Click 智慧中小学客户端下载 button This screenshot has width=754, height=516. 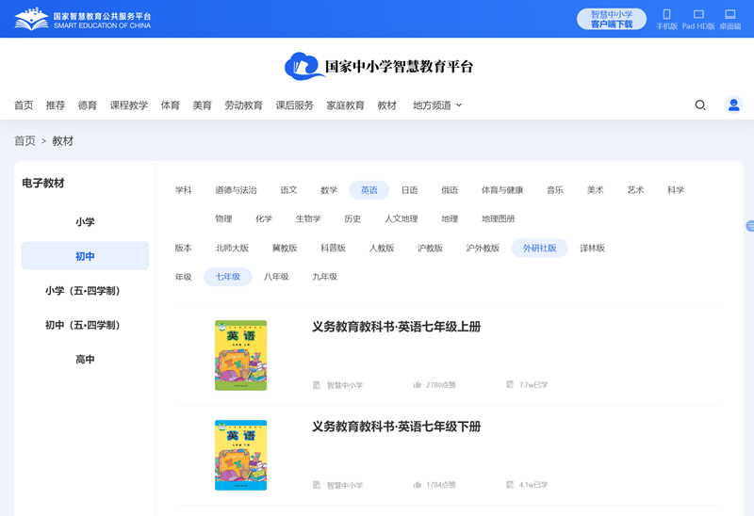[x=611, y=19]
